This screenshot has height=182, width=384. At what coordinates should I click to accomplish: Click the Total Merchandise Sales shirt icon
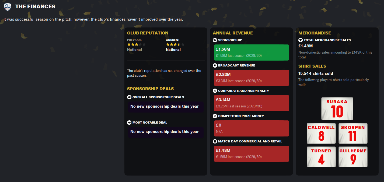pyautogui.click(x=301, y=40)
